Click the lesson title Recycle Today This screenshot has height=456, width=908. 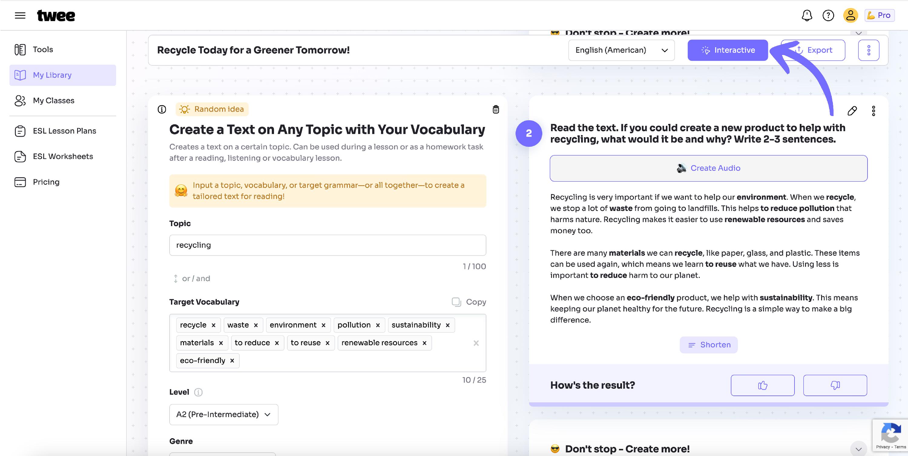pyautogui.click(x=253, y=50)
